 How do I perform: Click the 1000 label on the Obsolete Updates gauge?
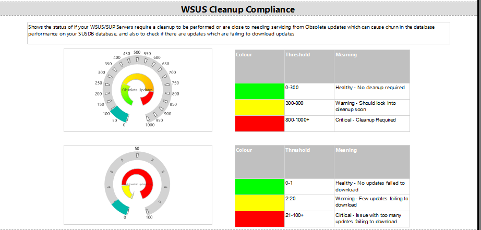pos(150,125)
